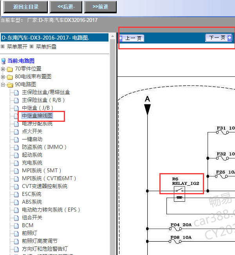235x255 pixels.
Task: Open 中继盒（J/B） diagram
Action: 38,108
